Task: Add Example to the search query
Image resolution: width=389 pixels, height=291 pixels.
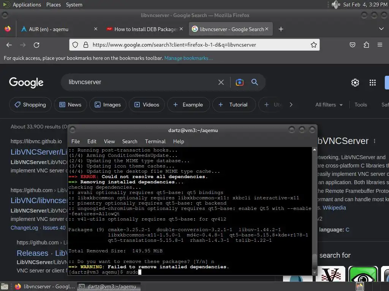Action: pyautogui.click(x=188, y=105)
